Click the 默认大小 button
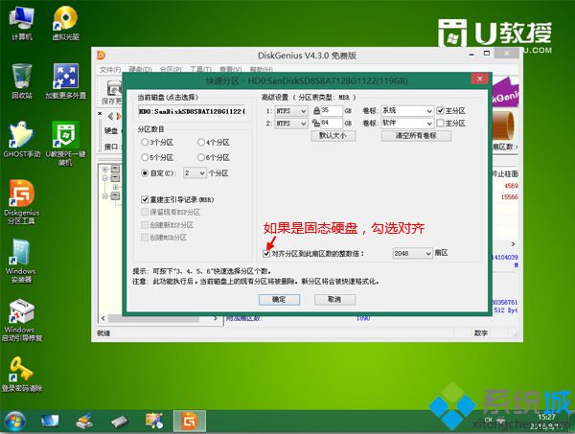Image resolution: width=575 pixels, height=434 pixels. coord(333,136)
